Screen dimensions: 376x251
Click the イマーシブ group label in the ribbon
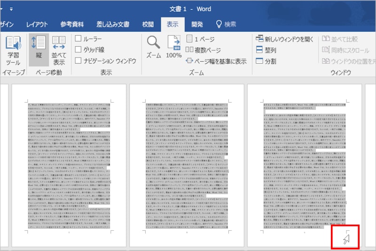[13, 73]
